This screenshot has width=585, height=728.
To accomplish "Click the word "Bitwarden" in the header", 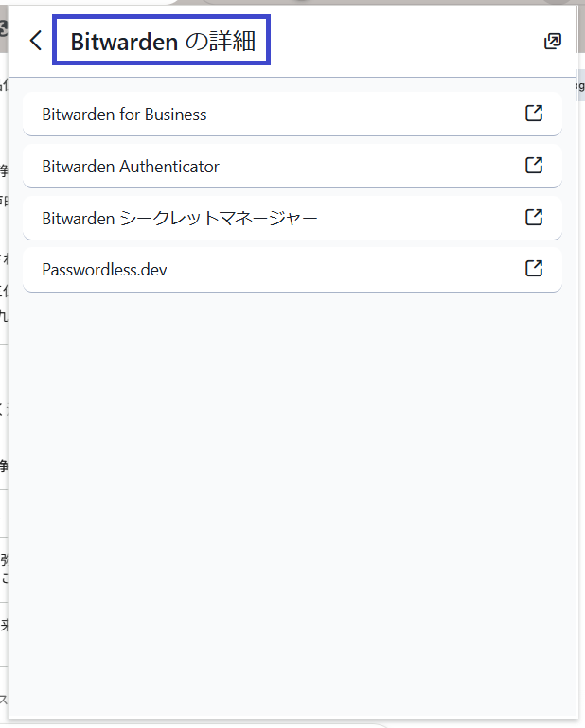I will (124, 41).
